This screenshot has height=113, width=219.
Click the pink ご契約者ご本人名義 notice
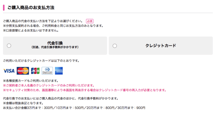[49, 85]
